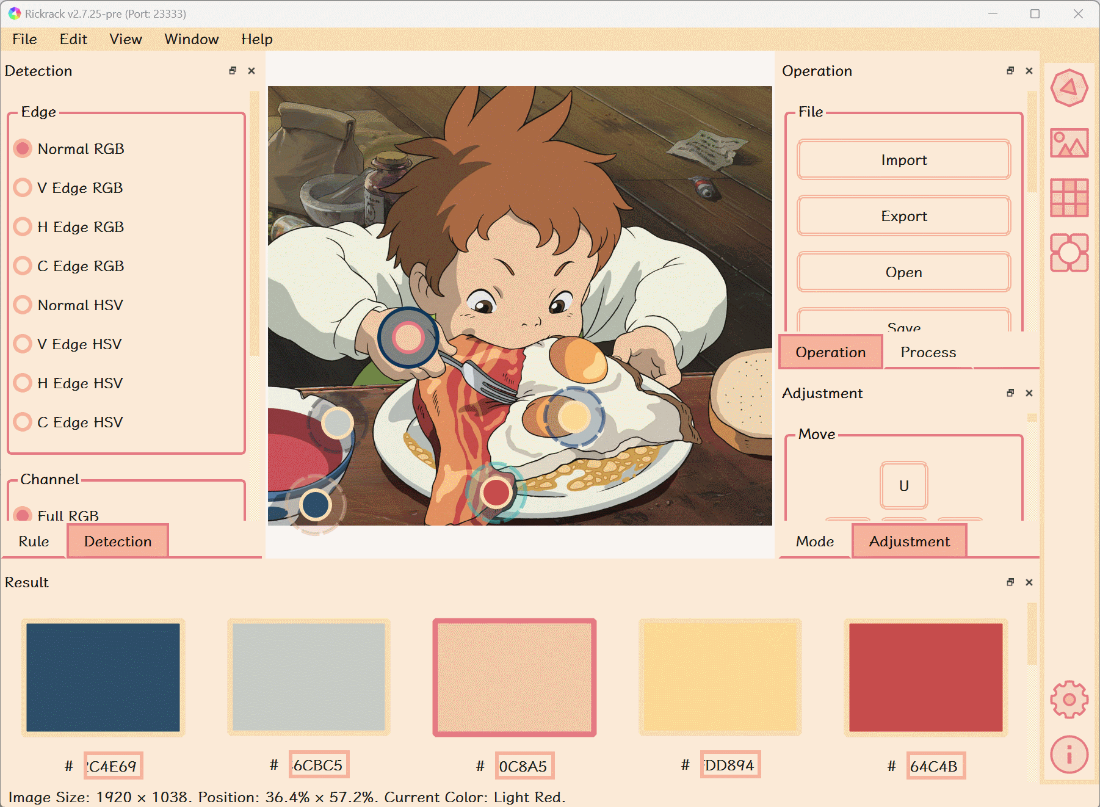The width and height of the screenshot is (1100, 807).
Task: Click the dark blue marker on image
Action: [315, 505]
